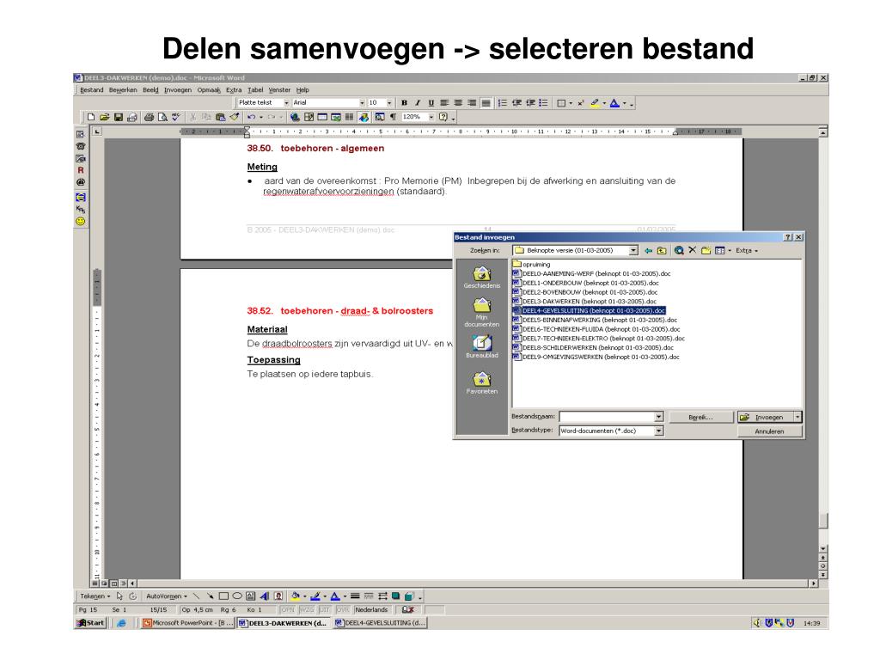This screenshot has height=660, width=880.
Task: Toggle numbered list formatting
Action: click(502, 103)
